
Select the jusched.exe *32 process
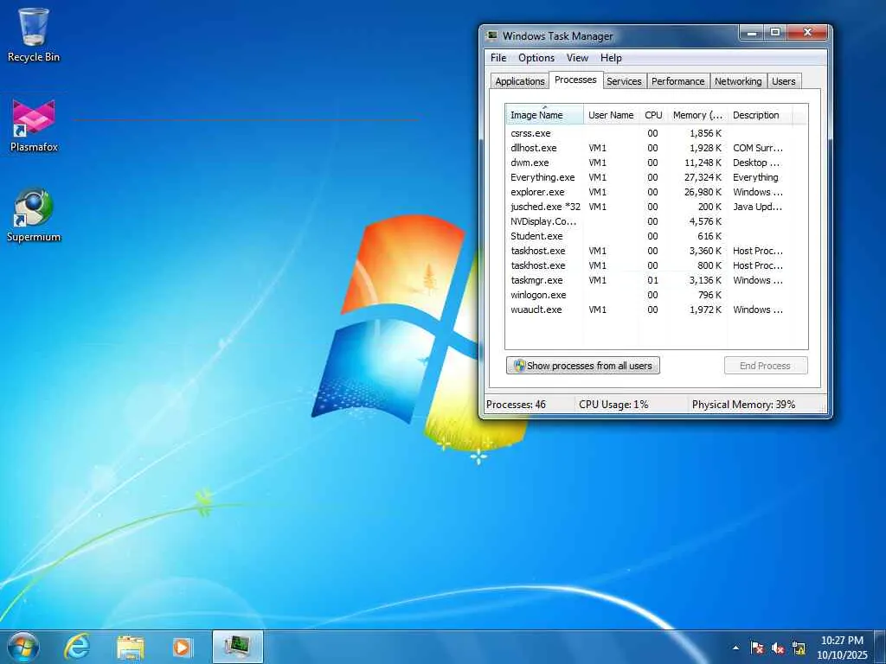(x=657, y=207)
